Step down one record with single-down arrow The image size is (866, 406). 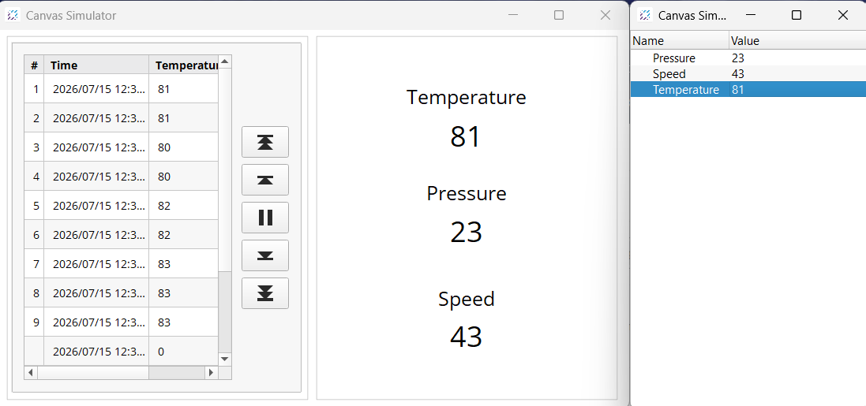click(x=265, y=255)
